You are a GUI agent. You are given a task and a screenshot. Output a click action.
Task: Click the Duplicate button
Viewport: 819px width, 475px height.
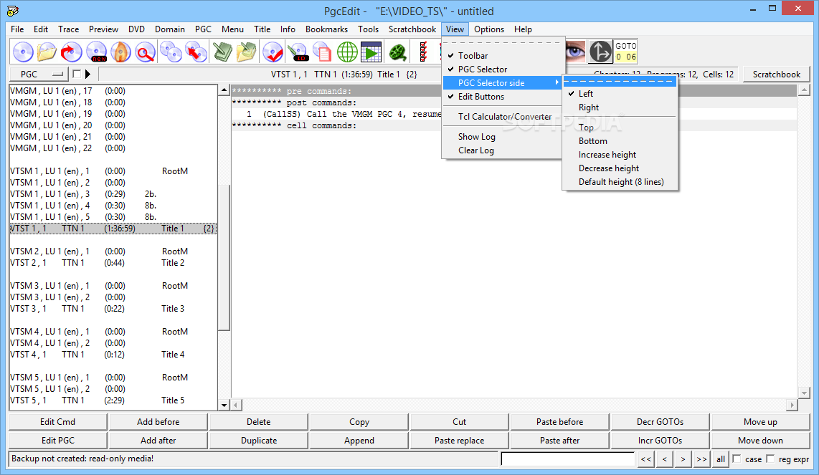click(x=259, y=441)
